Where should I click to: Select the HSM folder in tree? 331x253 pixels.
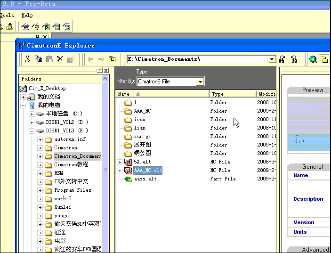(x=59, y=173)
